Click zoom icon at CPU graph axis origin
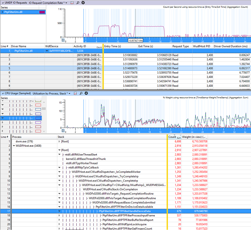The image size is (251, 230). click(x=63, y=131)
